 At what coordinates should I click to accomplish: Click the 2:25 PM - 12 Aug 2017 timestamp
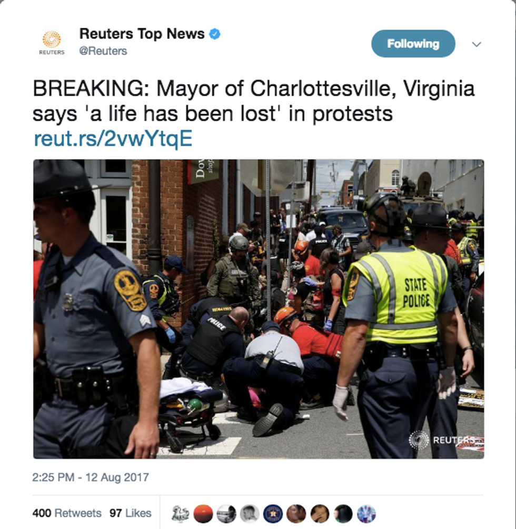point(91,477)
